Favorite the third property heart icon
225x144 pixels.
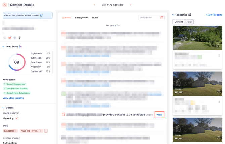(x=218, y=138)
